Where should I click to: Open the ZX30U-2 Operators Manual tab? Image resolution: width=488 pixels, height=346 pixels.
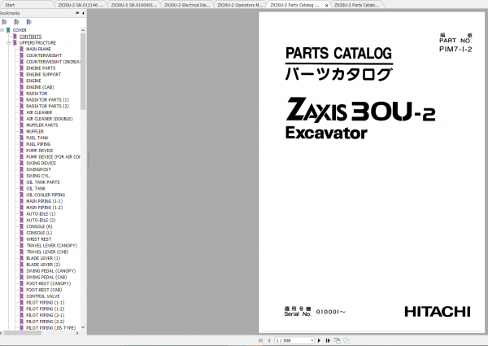[240, 5]
